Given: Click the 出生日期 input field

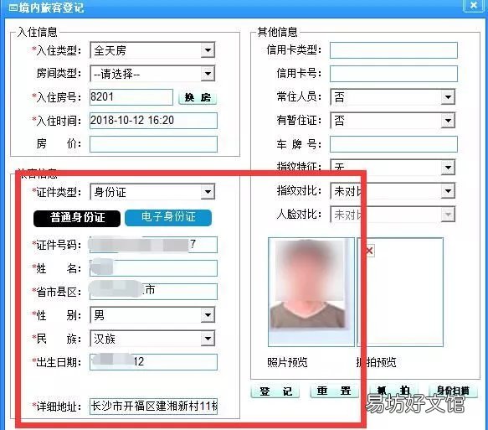Looking at the screenshot, I should (x=153, y=362).
